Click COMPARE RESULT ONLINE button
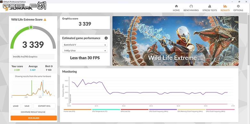This screenshot has height=124, width=250. [33, 112]
